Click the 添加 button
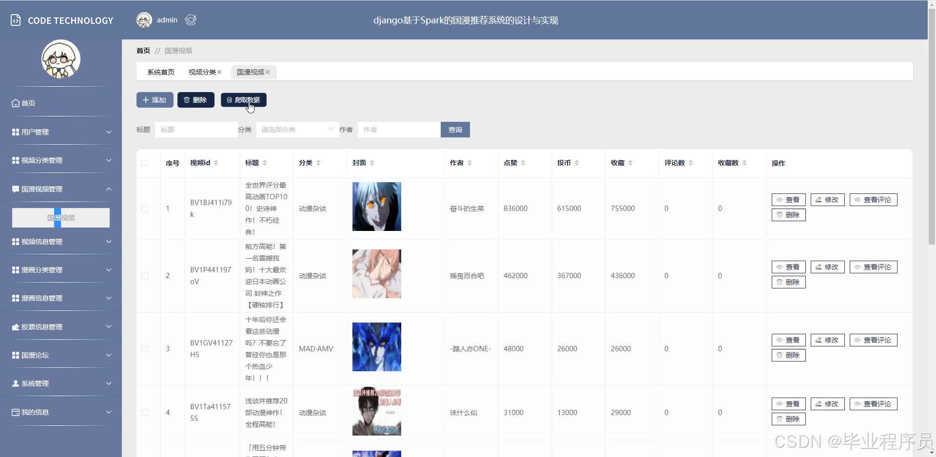 click(x=155, y=100)
